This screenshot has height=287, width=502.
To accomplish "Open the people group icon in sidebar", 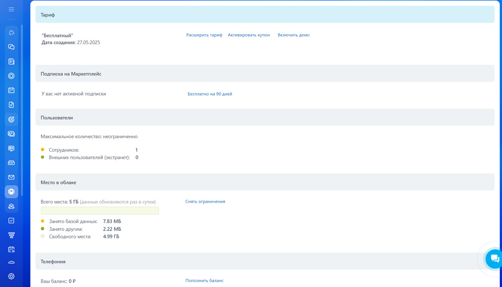I will pos(11,206).
